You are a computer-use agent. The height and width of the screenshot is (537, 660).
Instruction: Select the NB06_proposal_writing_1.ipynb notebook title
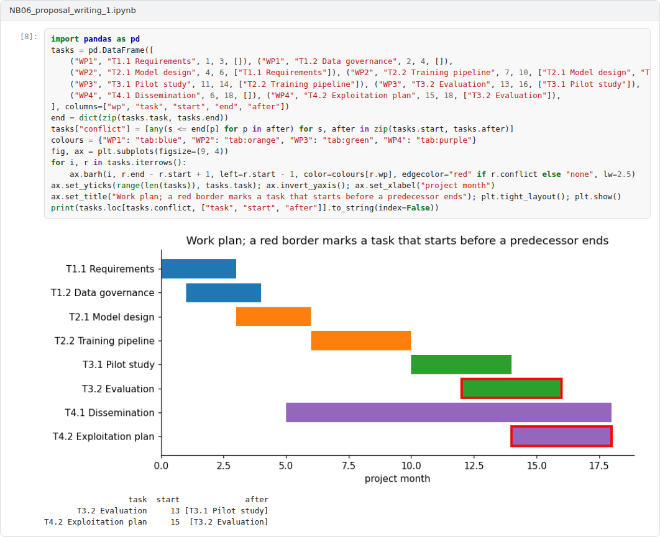[72, 10]
